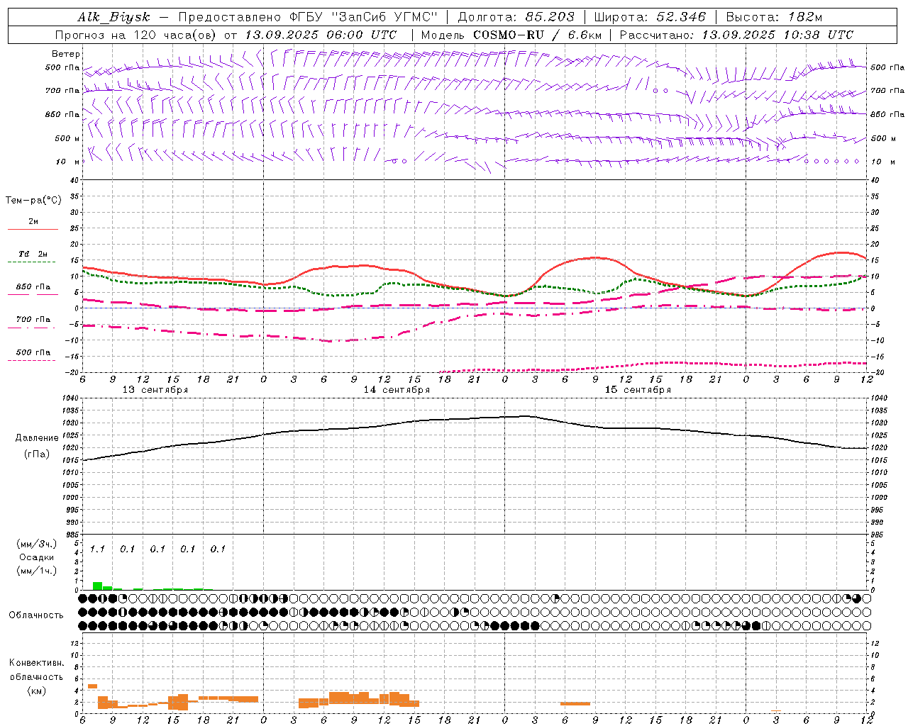
Task: Click the Td 2м legend label
Action: pos(33,254)
